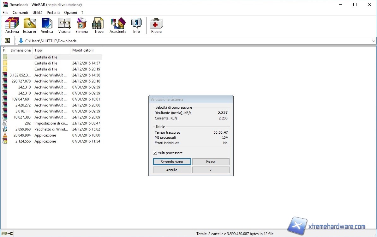Open the Opzioni menu

click(70, 12)
